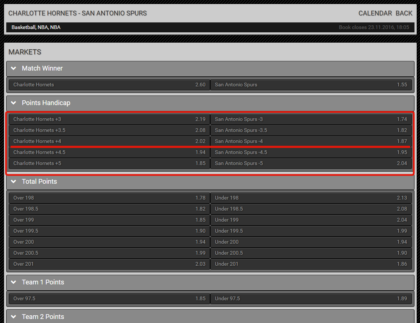
Task: Click the Match Winner section title
Action: tap(42, 68)
